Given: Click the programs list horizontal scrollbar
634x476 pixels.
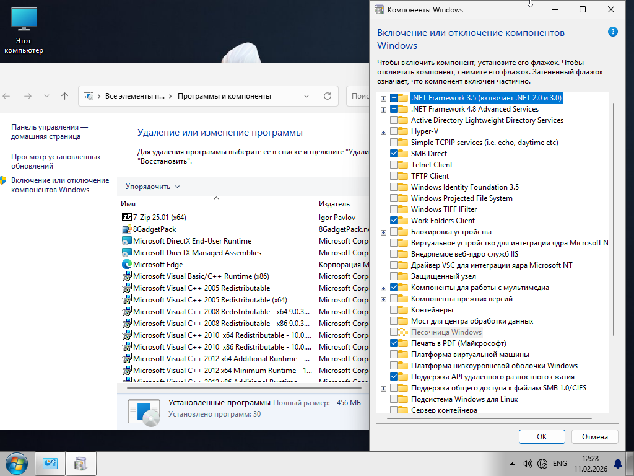Looking at the screenshot, I should (x=244, y=388).
